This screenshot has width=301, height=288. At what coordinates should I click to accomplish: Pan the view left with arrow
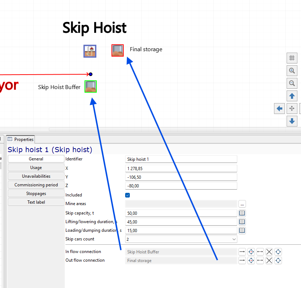coord(279,108)
